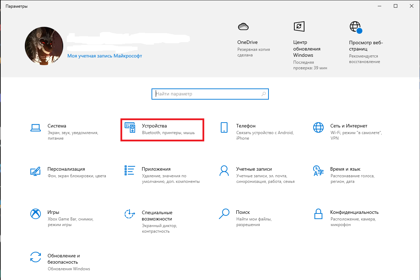The width and height of the screenshot is (420, 280).
Task: Click the Специальные возможности icon
Action: pos(130,214)
